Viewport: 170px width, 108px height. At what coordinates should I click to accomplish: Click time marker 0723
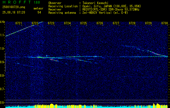(x=51, y=23)
